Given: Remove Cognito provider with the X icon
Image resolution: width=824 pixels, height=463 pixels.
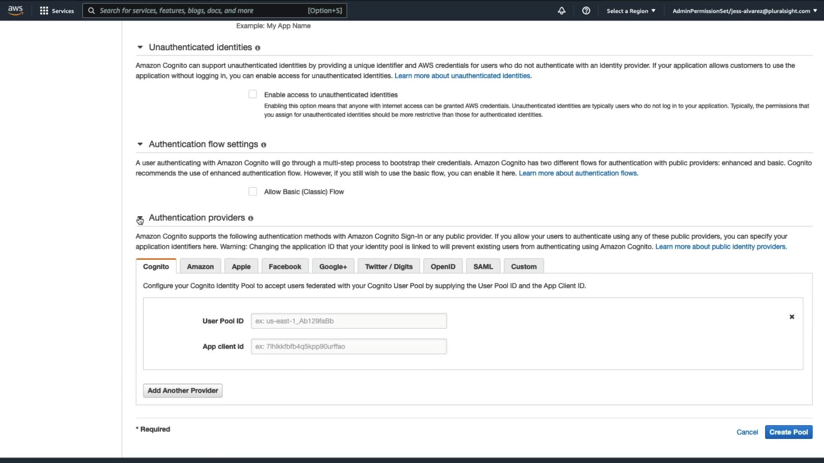Looking at the screenshot, I should [792, 317].
